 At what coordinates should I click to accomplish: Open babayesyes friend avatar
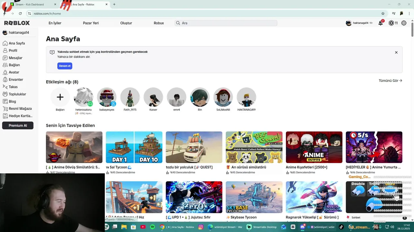(107, 97)
